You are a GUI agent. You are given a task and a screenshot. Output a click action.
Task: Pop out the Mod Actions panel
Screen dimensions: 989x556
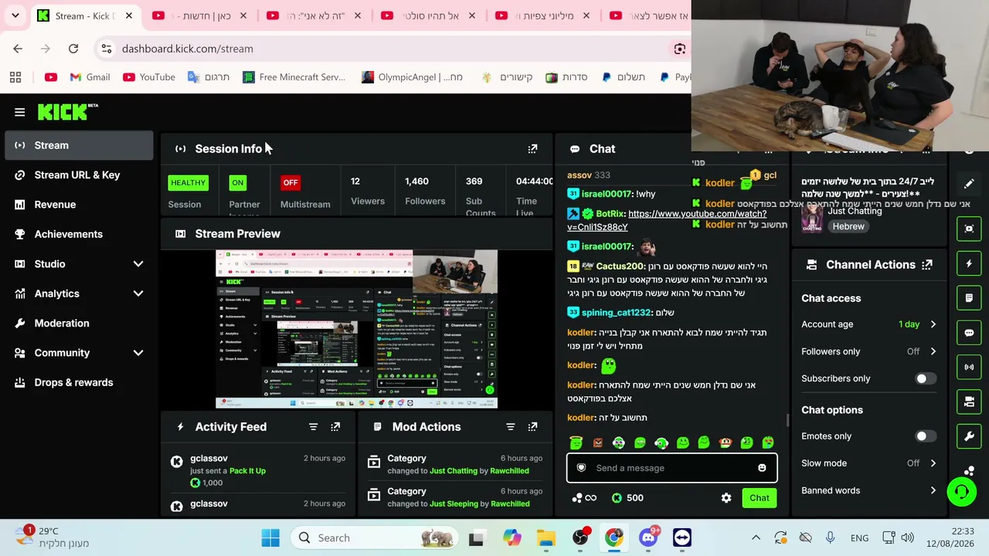pyautogui.click(x=532, y=427)
